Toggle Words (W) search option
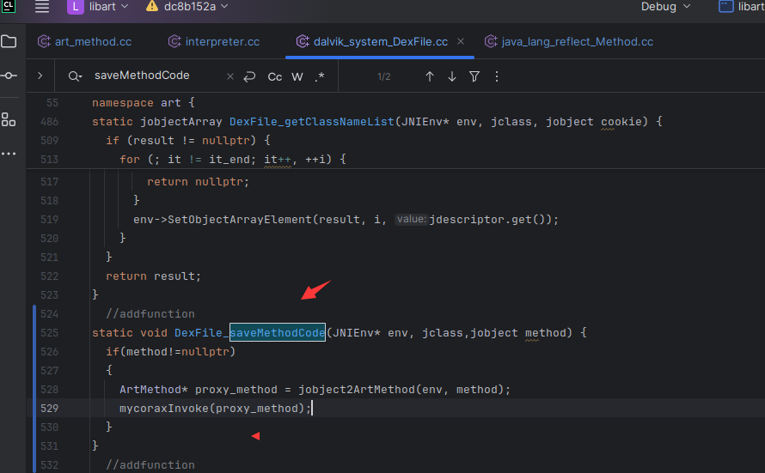This screenshot has width=765, height=473. pos(297,76)
